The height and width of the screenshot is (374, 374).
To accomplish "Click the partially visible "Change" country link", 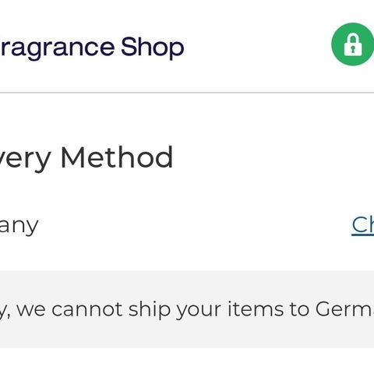I will coord(363,225).
